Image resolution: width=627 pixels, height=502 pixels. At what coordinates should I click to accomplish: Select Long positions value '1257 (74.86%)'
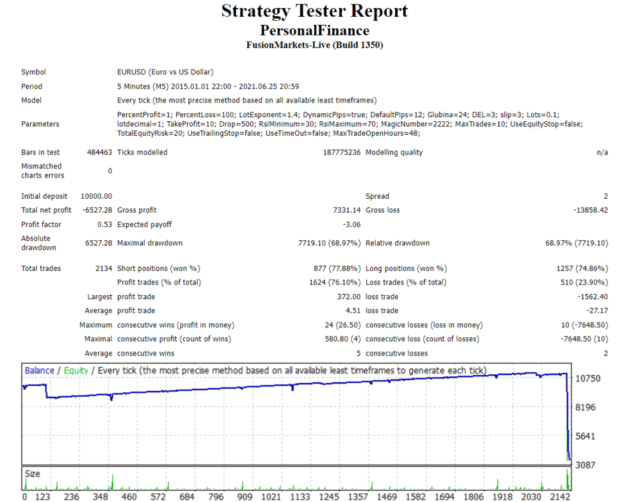[582, 268]
